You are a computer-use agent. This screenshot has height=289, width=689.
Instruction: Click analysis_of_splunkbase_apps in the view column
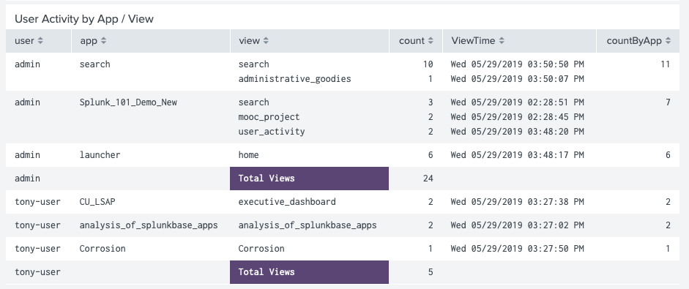click(308, 225)
